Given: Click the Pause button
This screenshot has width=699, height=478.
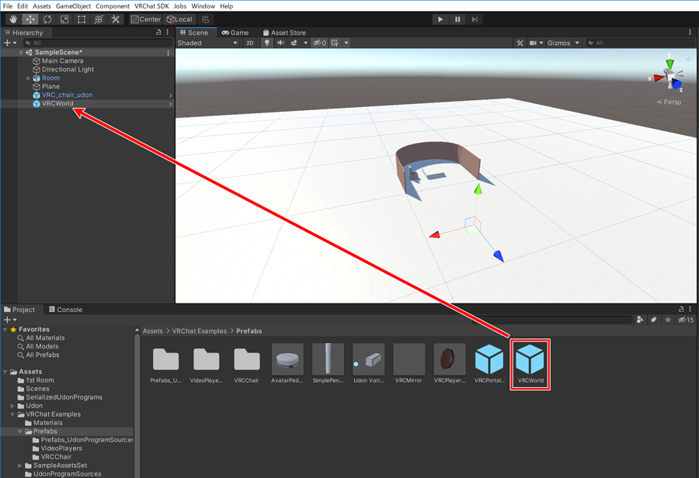Looking at the screenshot, I should (457, 19).
